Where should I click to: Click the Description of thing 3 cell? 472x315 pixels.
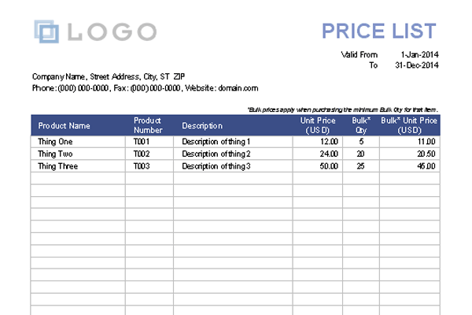[216, 166]
